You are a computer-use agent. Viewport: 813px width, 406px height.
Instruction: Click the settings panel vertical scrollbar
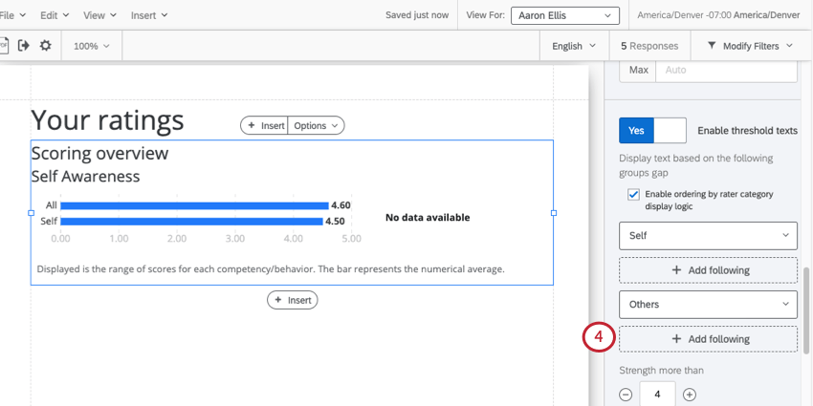tap(806, 310)
